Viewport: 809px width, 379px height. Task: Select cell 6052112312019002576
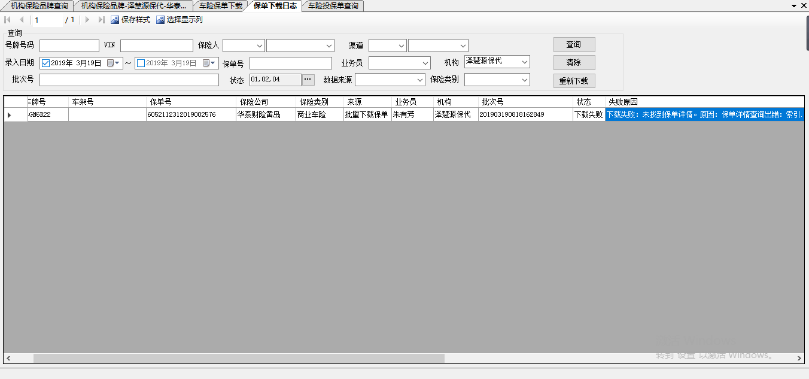point(191,114)
